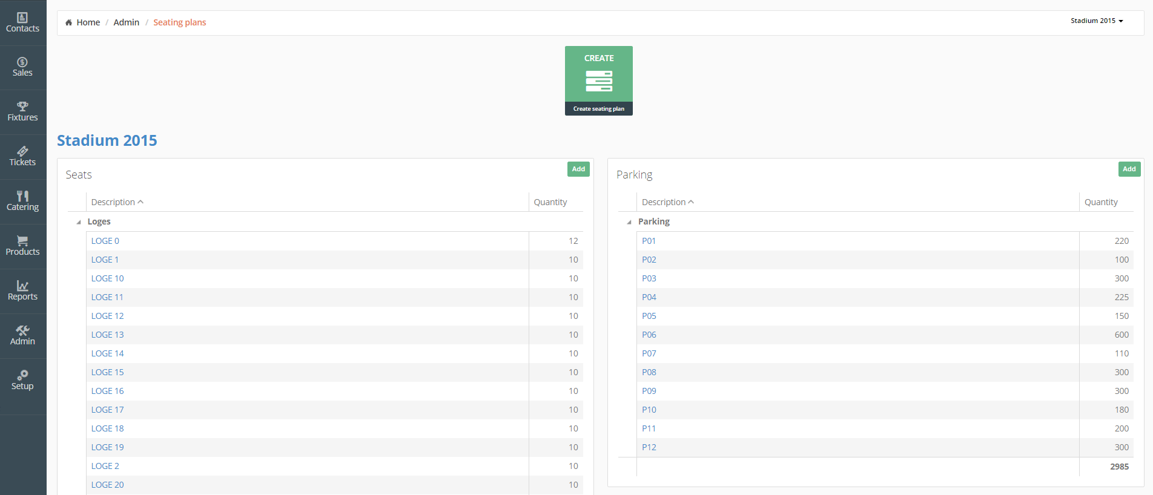Screen dimensions: 1153x495
Task: Go to Admin in the breadcrumb
Action: pyautogui.click(x=127, y=22)
